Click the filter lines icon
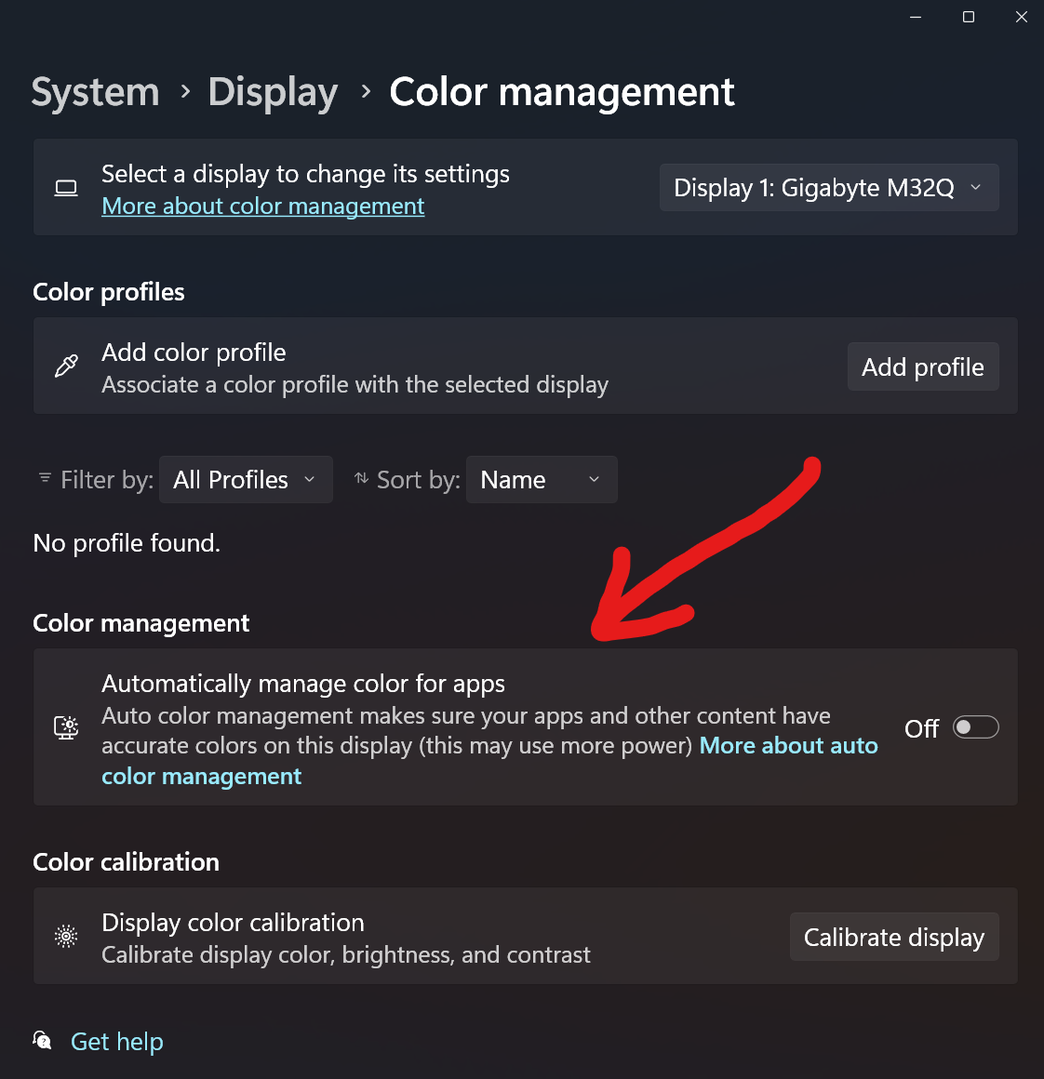This screenshot has width=1044, height=1079. tap(45, 477)
